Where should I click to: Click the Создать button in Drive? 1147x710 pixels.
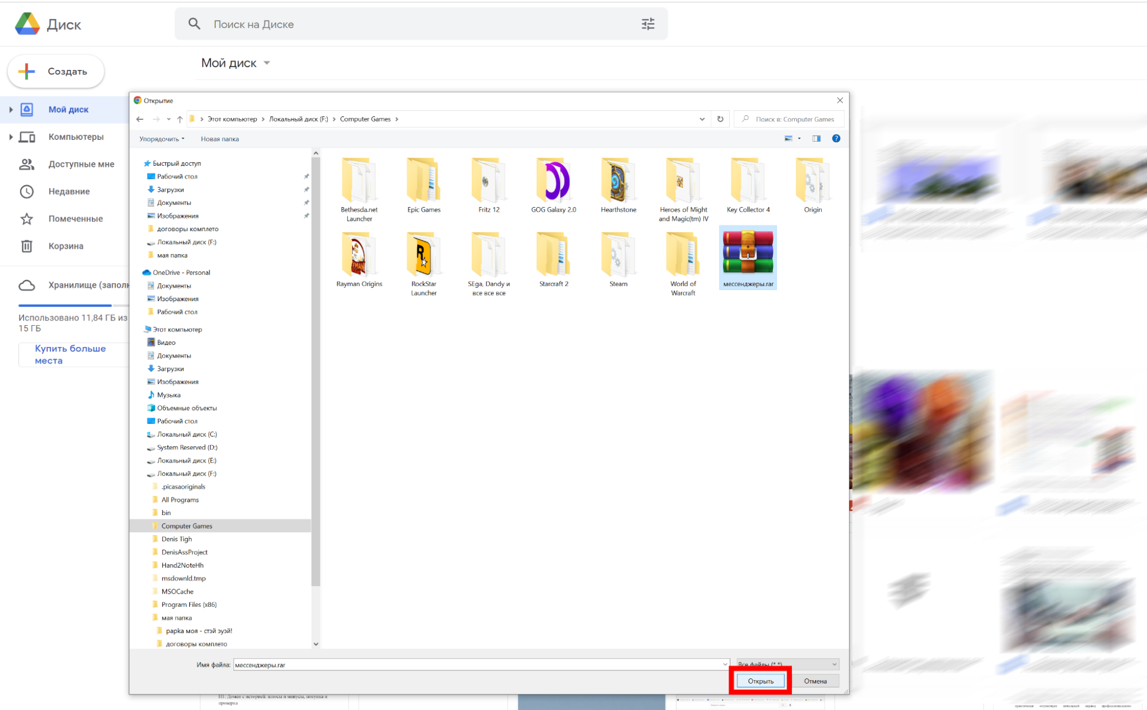pos(56,71)
